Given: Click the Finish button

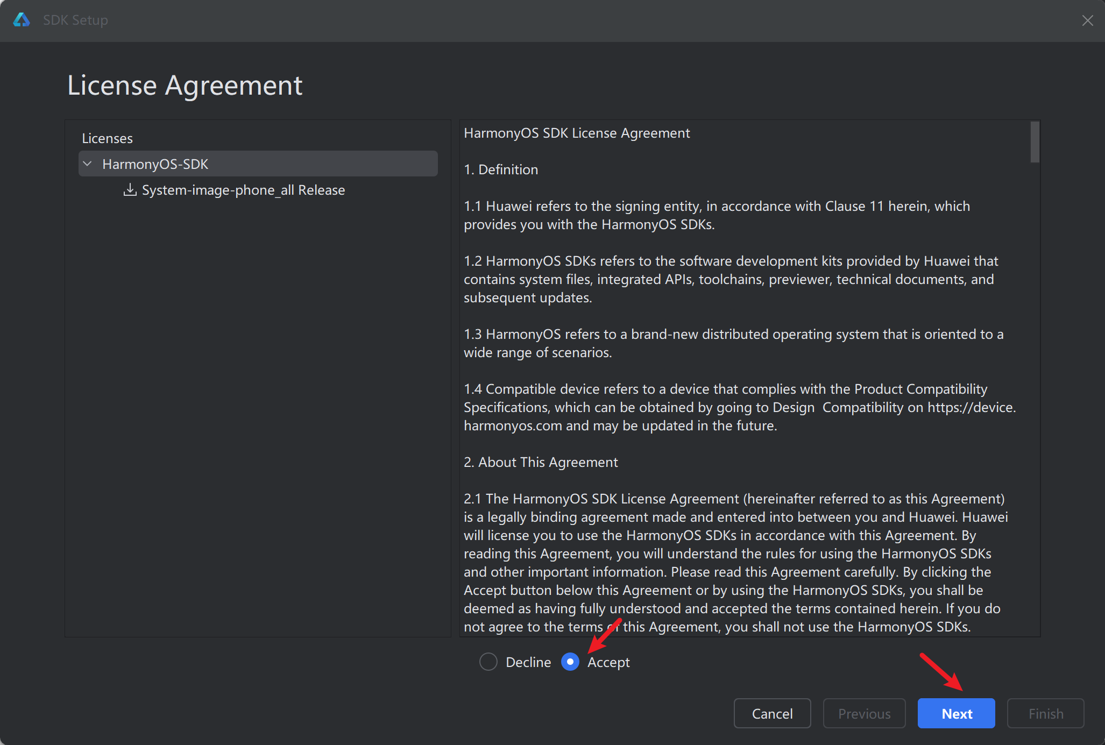Looking at the screenshot, I should click(1045, 713).
